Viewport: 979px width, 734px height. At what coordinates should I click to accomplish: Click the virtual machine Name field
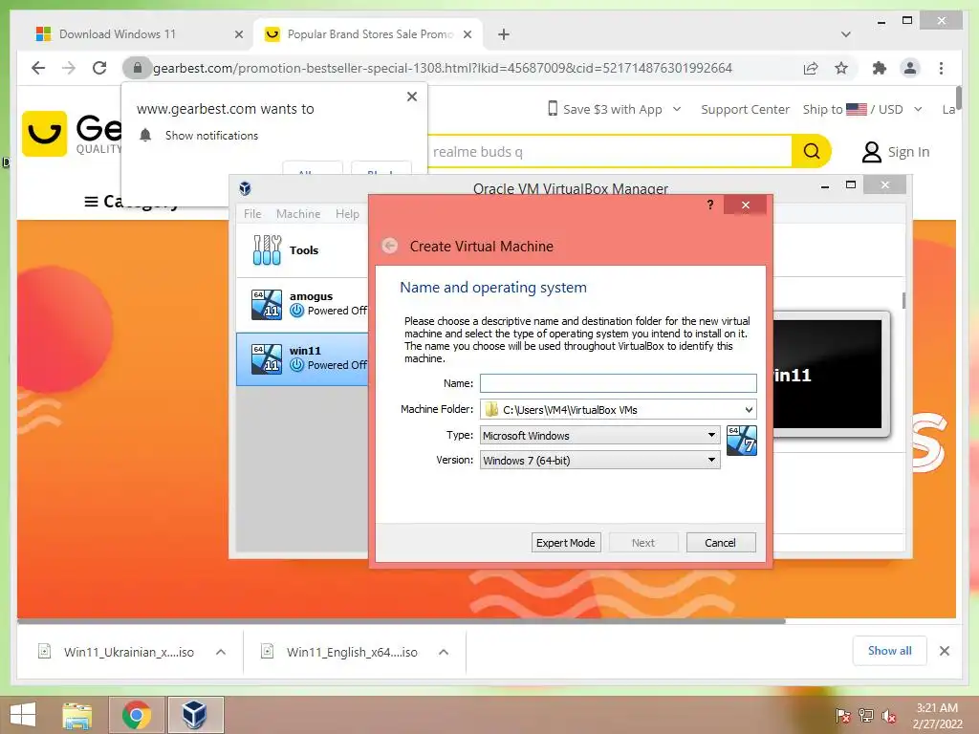[x=619, y=382]
